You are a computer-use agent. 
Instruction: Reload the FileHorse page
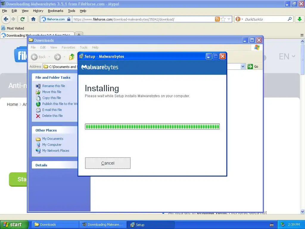(x=23, y=19)
